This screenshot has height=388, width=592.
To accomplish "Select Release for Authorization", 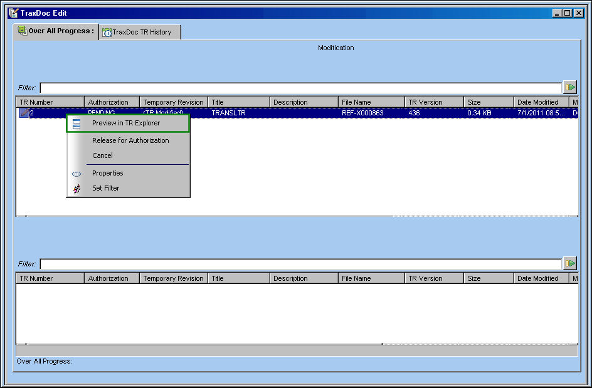I will (x=130, y=140).
